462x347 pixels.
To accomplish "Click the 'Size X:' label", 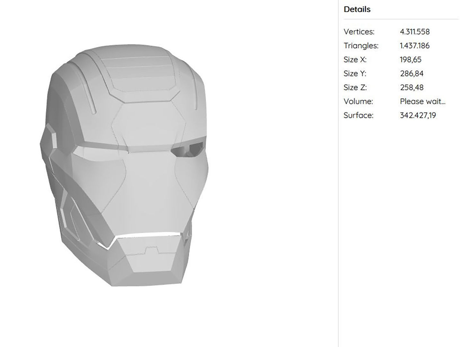I will click(355, 60).
